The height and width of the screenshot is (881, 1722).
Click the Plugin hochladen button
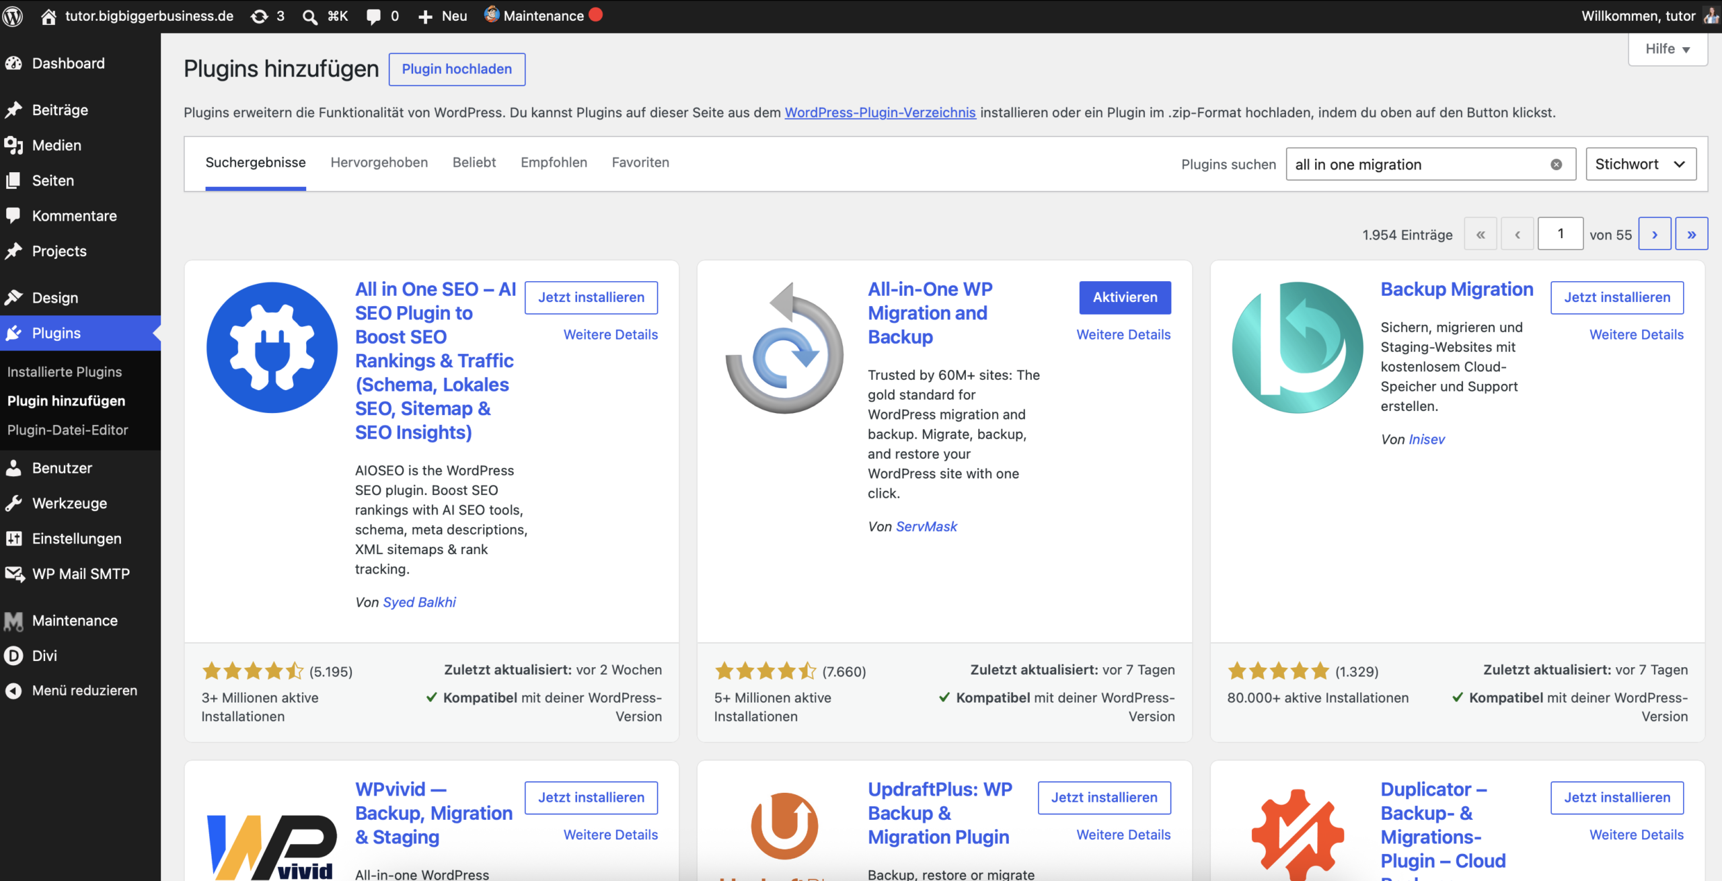[x=457, y=69]
